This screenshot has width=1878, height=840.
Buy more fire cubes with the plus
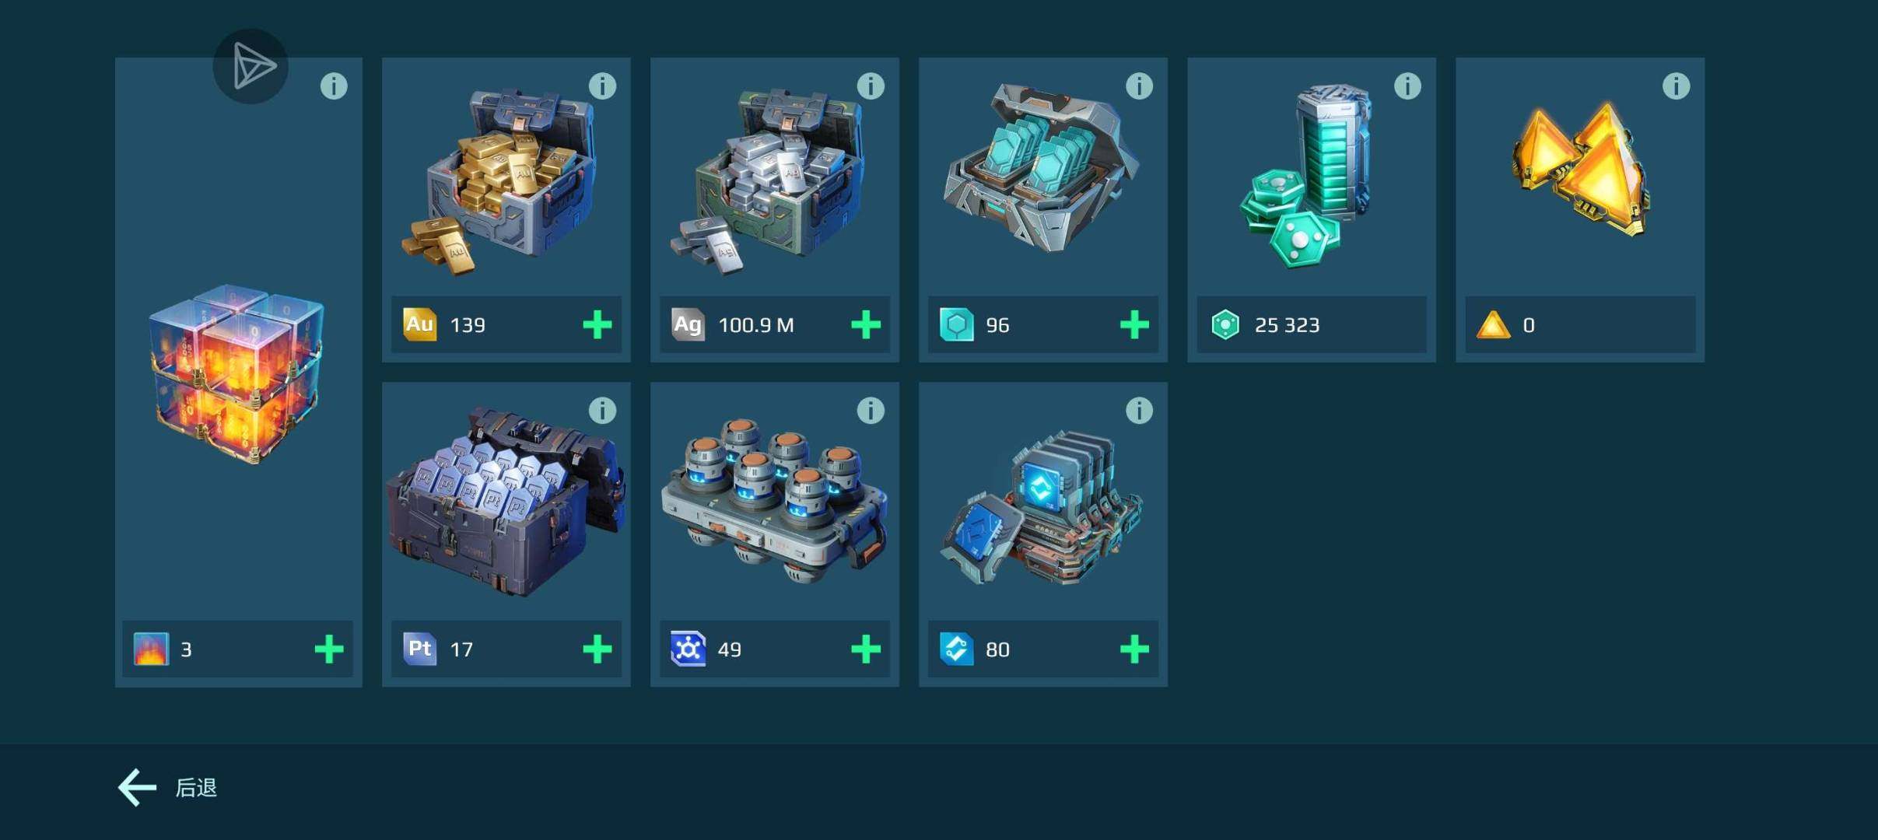coord(329,649)
